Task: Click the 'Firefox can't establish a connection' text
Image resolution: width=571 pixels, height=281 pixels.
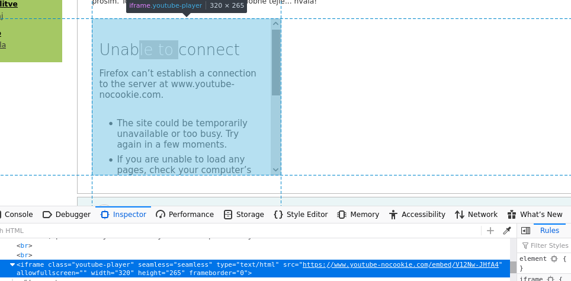Action: tap(178, 84)
